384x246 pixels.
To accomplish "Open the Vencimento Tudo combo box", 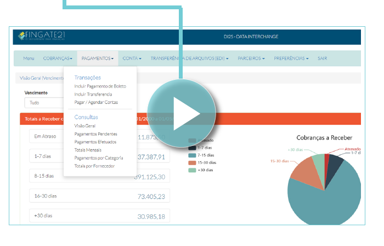I will pos(44,103).
